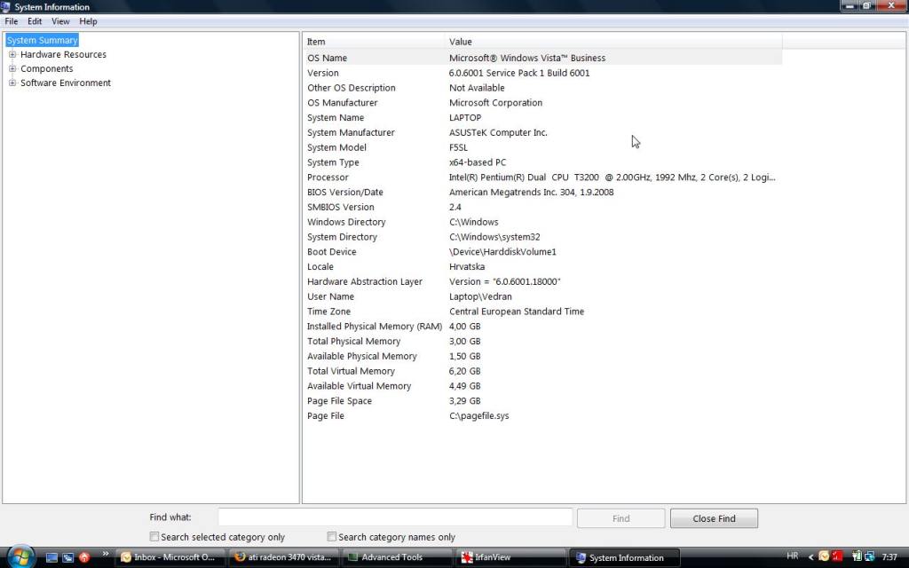
Task: Click the red home quick launch icon
Action: (x=84, y=557)
